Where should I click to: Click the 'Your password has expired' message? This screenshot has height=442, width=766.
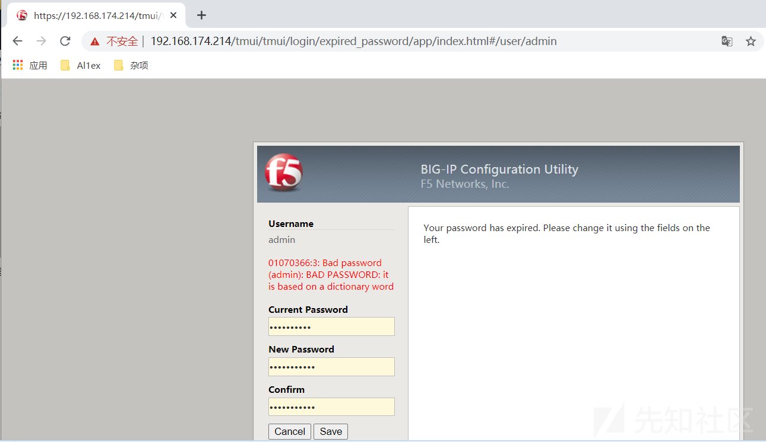tap(566, 233)
